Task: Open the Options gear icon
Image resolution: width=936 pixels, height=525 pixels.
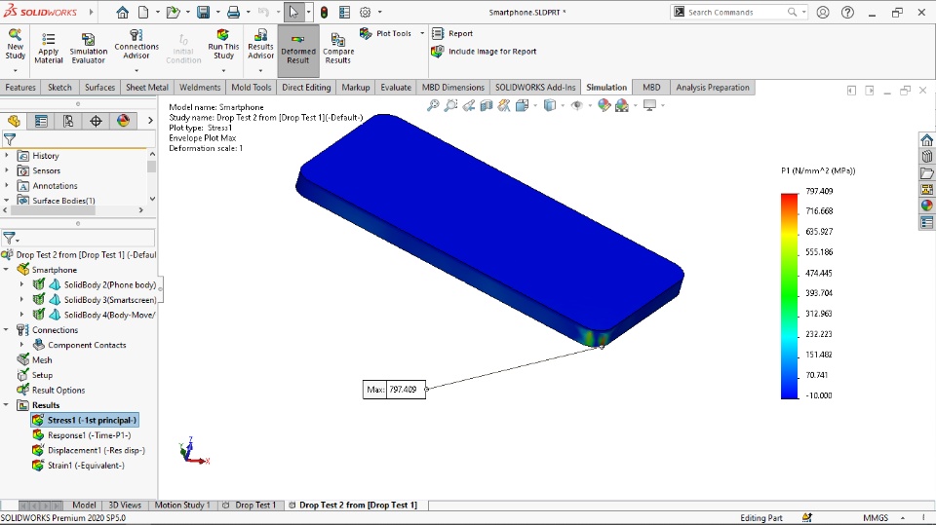Action: click(366, 12)
